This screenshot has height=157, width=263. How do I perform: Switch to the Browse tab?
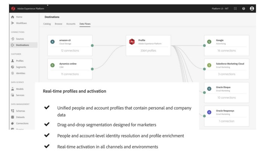coord(58,24)
